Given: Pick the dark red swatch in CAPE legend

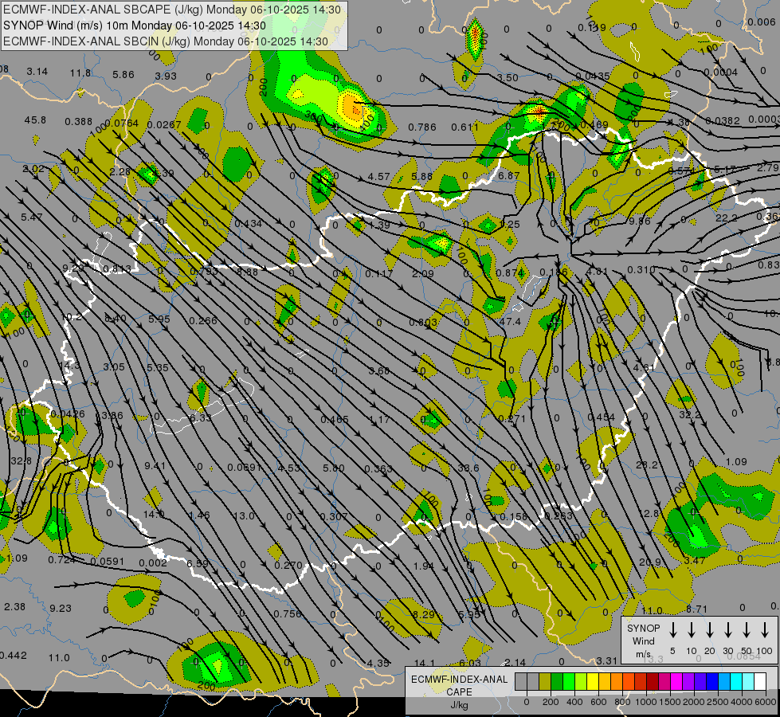Looking at the screenshot, I should pyautogui.click(x=653, y=681).
